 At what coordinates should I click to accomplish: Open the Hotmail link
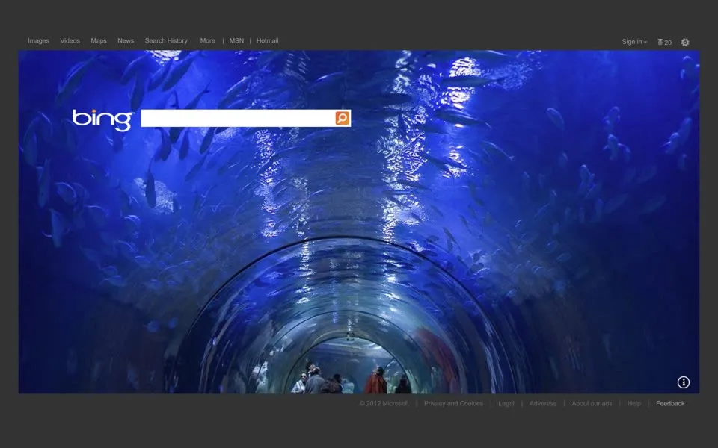coord(268,40)
